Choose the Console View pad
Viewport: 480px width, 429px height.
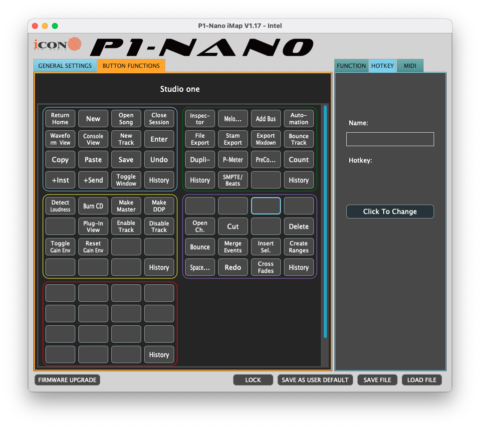click(x=93, y=139)
